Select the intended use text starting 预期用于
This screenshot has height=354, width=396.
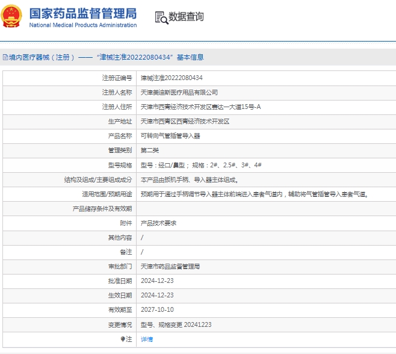(255, 194)
